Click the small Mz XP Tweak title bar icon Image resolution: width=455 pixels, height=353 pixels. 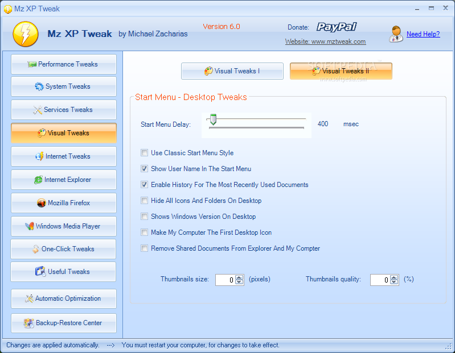[8, 9]
